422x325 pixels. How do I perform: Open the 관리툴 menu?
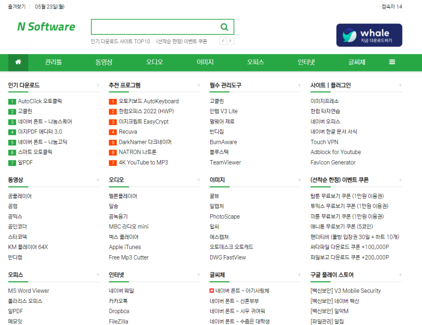pyautogui.click(x=53, y=62)
